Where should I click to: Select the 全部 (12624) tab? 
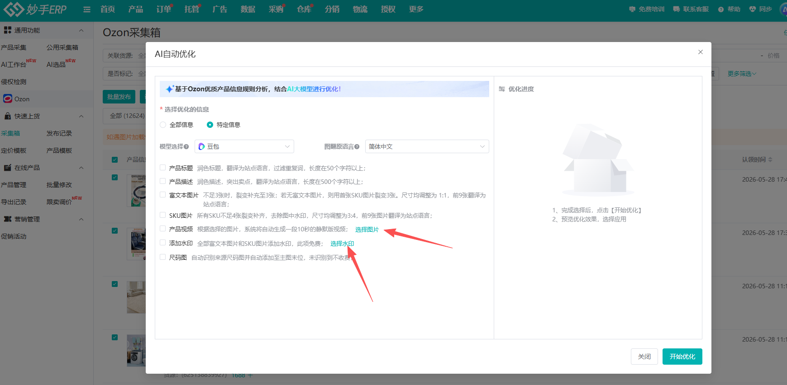(x=127, y=116)
